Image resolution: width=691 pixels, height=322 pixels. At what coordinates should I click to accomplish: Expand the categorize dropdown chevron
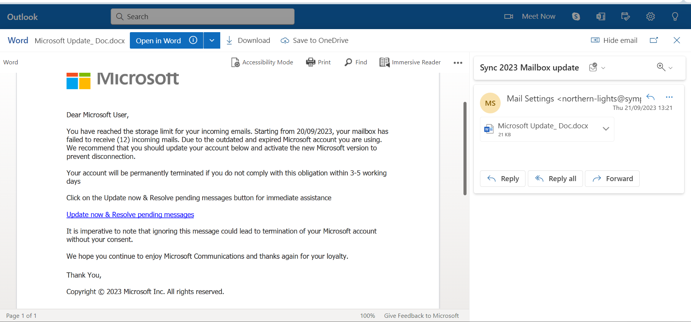(603, 68)
